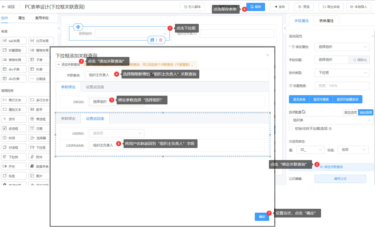Open the ORGID parameter dropdown
The height and width of the screenshot is (227, 375).
117,102
